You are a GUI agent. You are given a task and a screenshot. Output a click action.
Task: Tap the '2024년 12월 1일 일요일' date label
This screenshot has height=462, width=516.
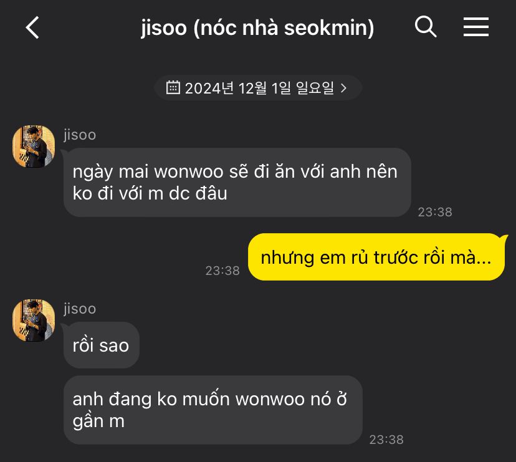(259, 88)
